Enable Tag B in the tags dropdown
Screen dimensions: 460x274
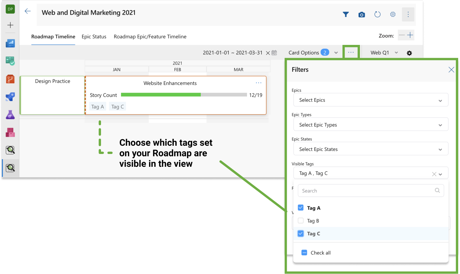click(x=301, y=220)
